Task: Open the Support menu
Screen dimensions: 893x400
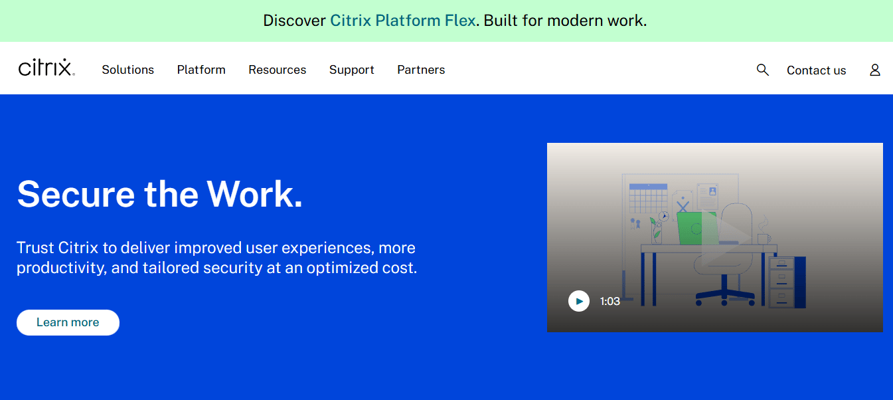Action: tap(352, 70)
